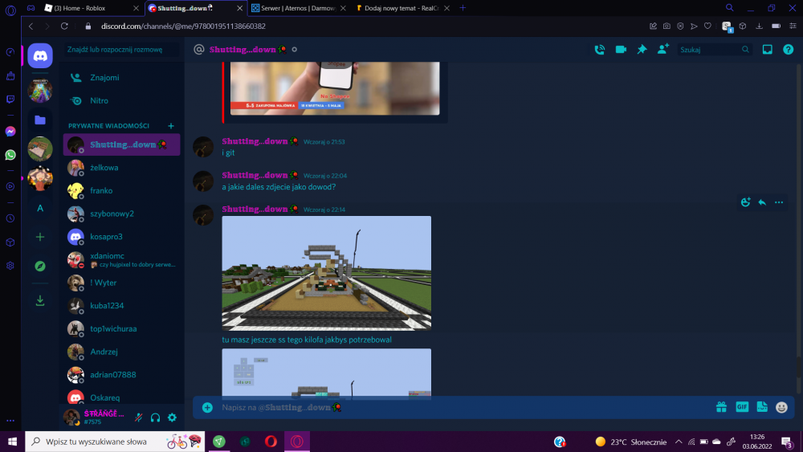The image size is (803, 452).
Task: Start a video call
Action: point(621,50)
